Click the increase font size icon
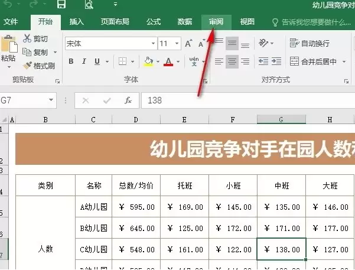Screen dimensions: 355x270 (x=188, y=43)
